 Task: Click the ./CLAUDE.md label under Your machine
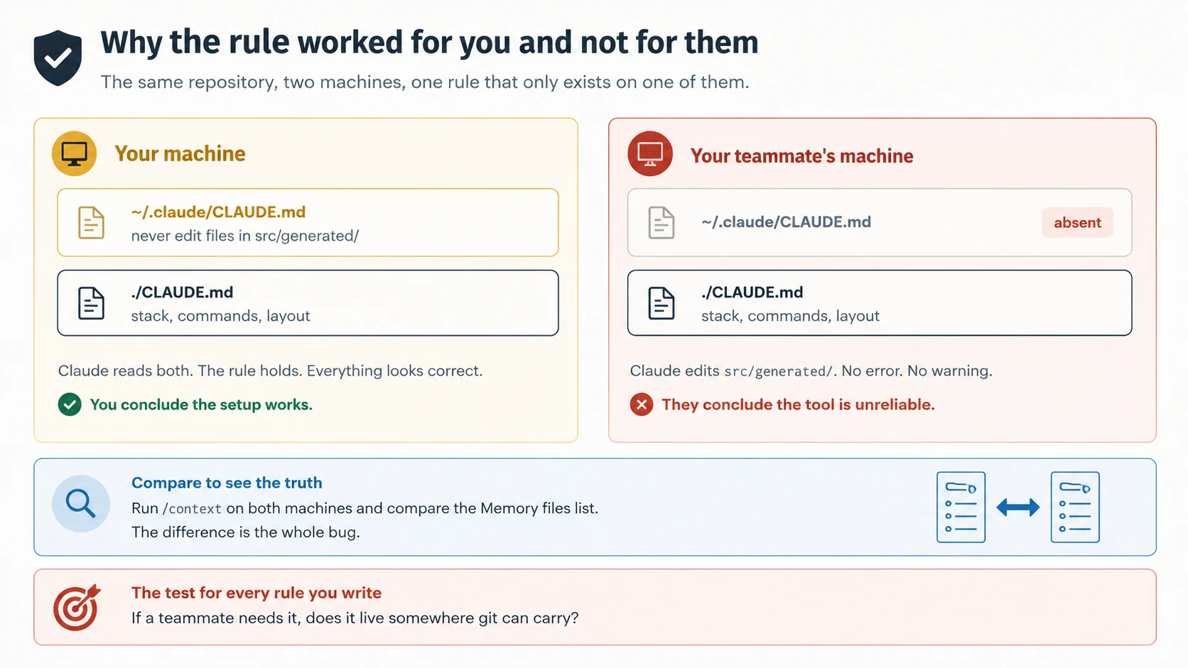click(182, 292)
